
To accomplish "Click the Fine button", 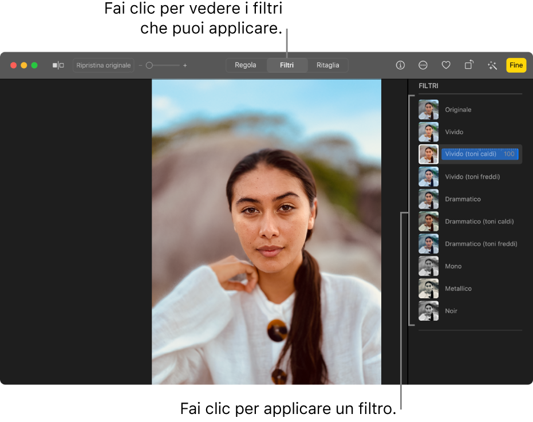I will (516, 65).
